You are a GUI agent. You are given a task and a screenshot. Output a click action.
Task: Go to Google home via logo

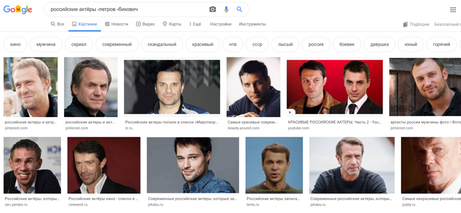18,9
